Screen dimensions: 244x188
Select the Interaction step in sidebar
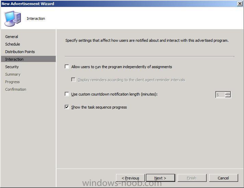pos(28,59)
